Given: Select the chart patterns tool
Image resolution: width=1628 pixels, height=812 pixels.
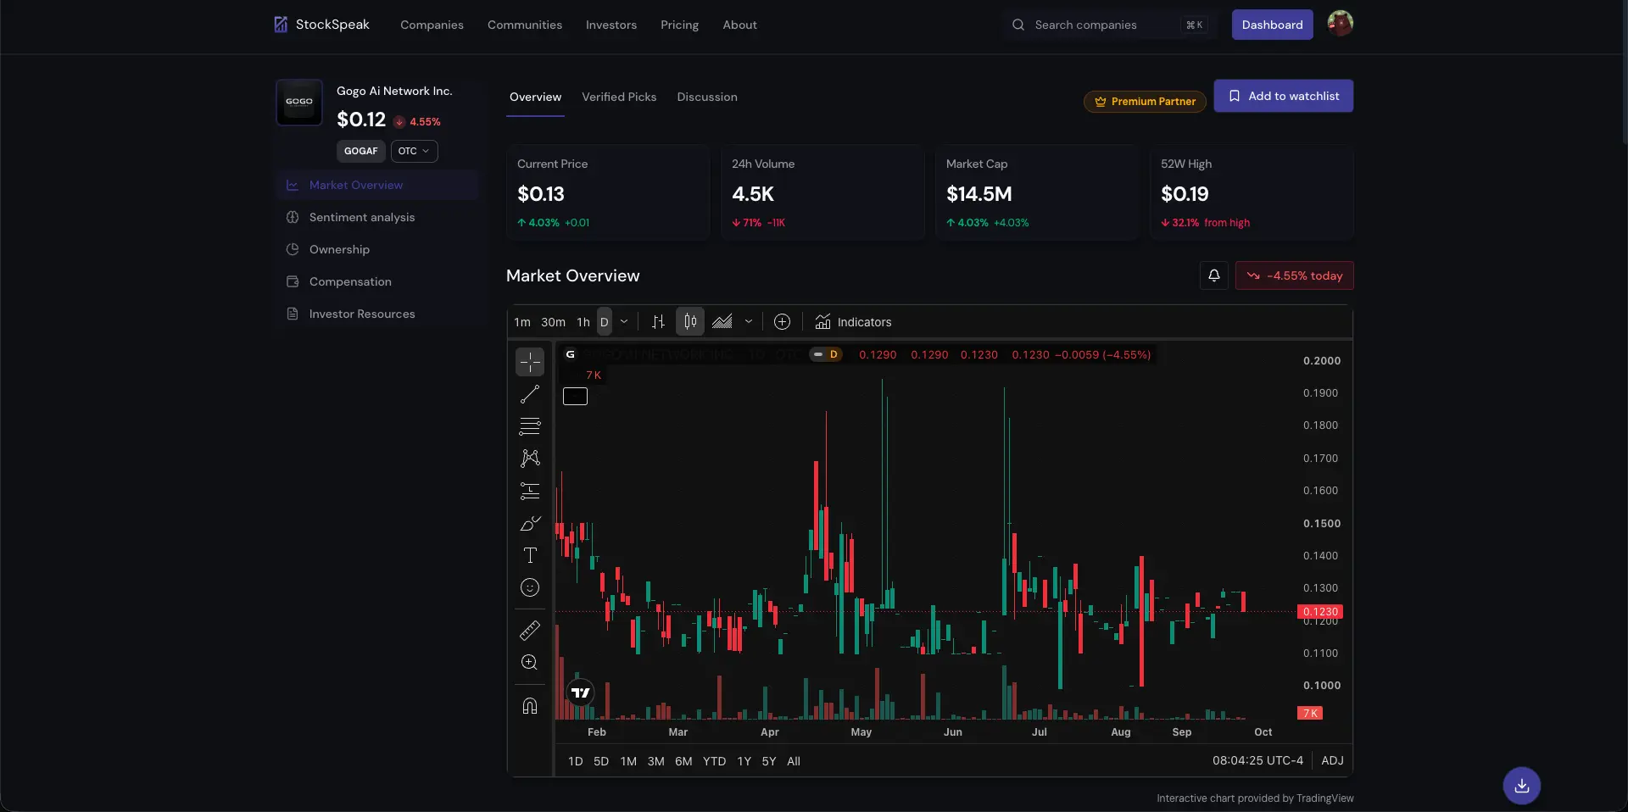Looking at the screenshot, I should 530,459.
